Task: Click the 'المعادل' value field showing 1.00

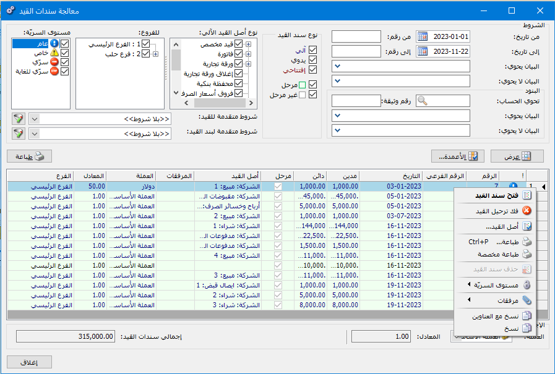Action: [381, 336]
